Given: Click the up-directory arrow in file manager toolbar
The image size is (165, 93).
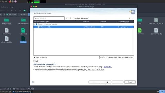Looking at the screenshot, I should (x=12, y=11).
